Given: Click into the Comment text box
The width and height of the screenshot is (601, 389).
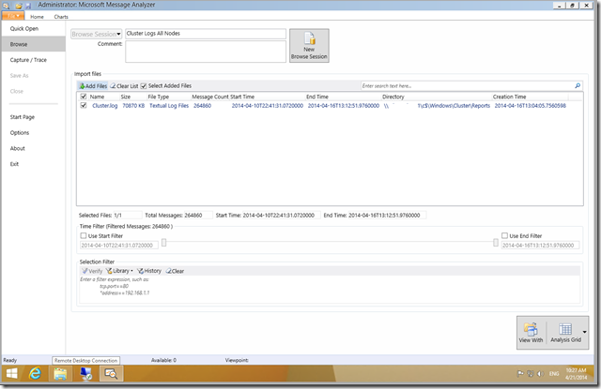Looking at the screenshot, I should pos(206,52).
